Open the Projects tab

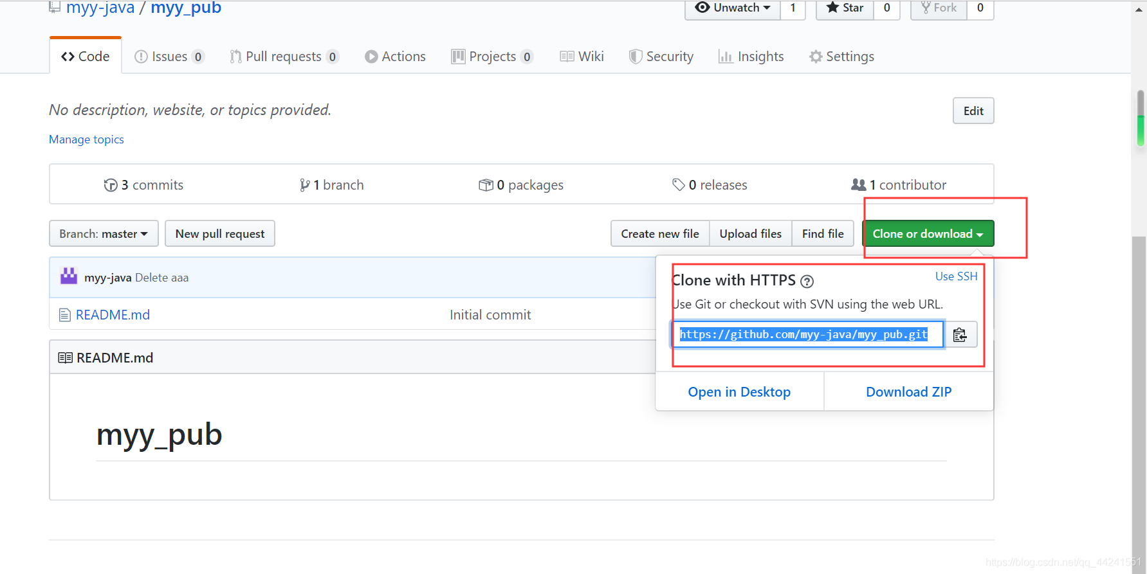tap(492, 57)
